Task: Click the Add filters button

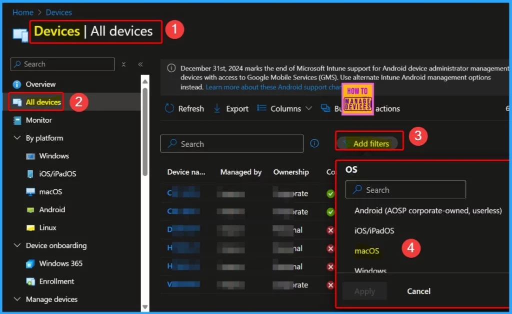Action: point(367,144)
